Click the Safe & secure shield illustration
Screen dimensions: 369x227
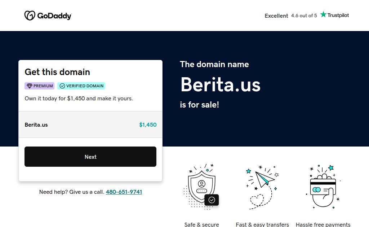[201, 186]
